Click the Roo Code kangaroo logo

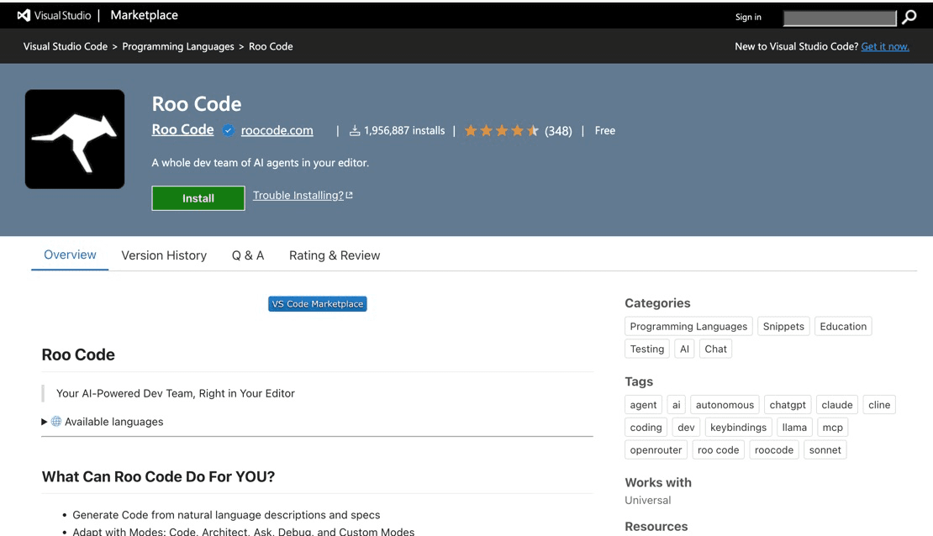[x=75, y=139]
